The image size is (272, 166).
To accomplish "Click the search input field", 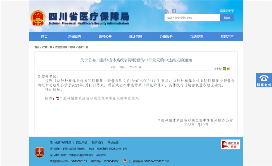I will pos(192,18).
